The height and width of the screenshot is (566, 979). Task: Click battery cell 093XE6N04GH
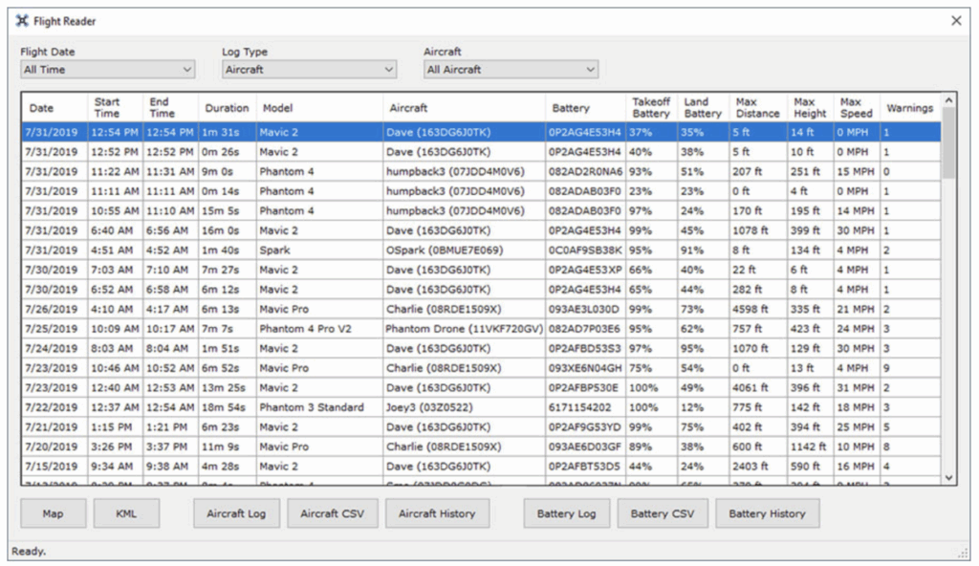[586, 368]
